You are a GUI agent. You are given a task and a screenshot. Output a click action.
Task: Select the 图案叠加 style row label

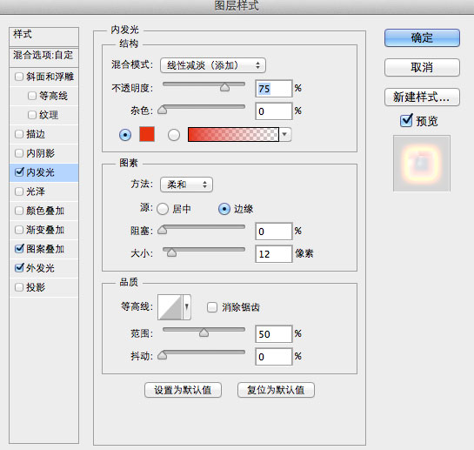[45, 249]
